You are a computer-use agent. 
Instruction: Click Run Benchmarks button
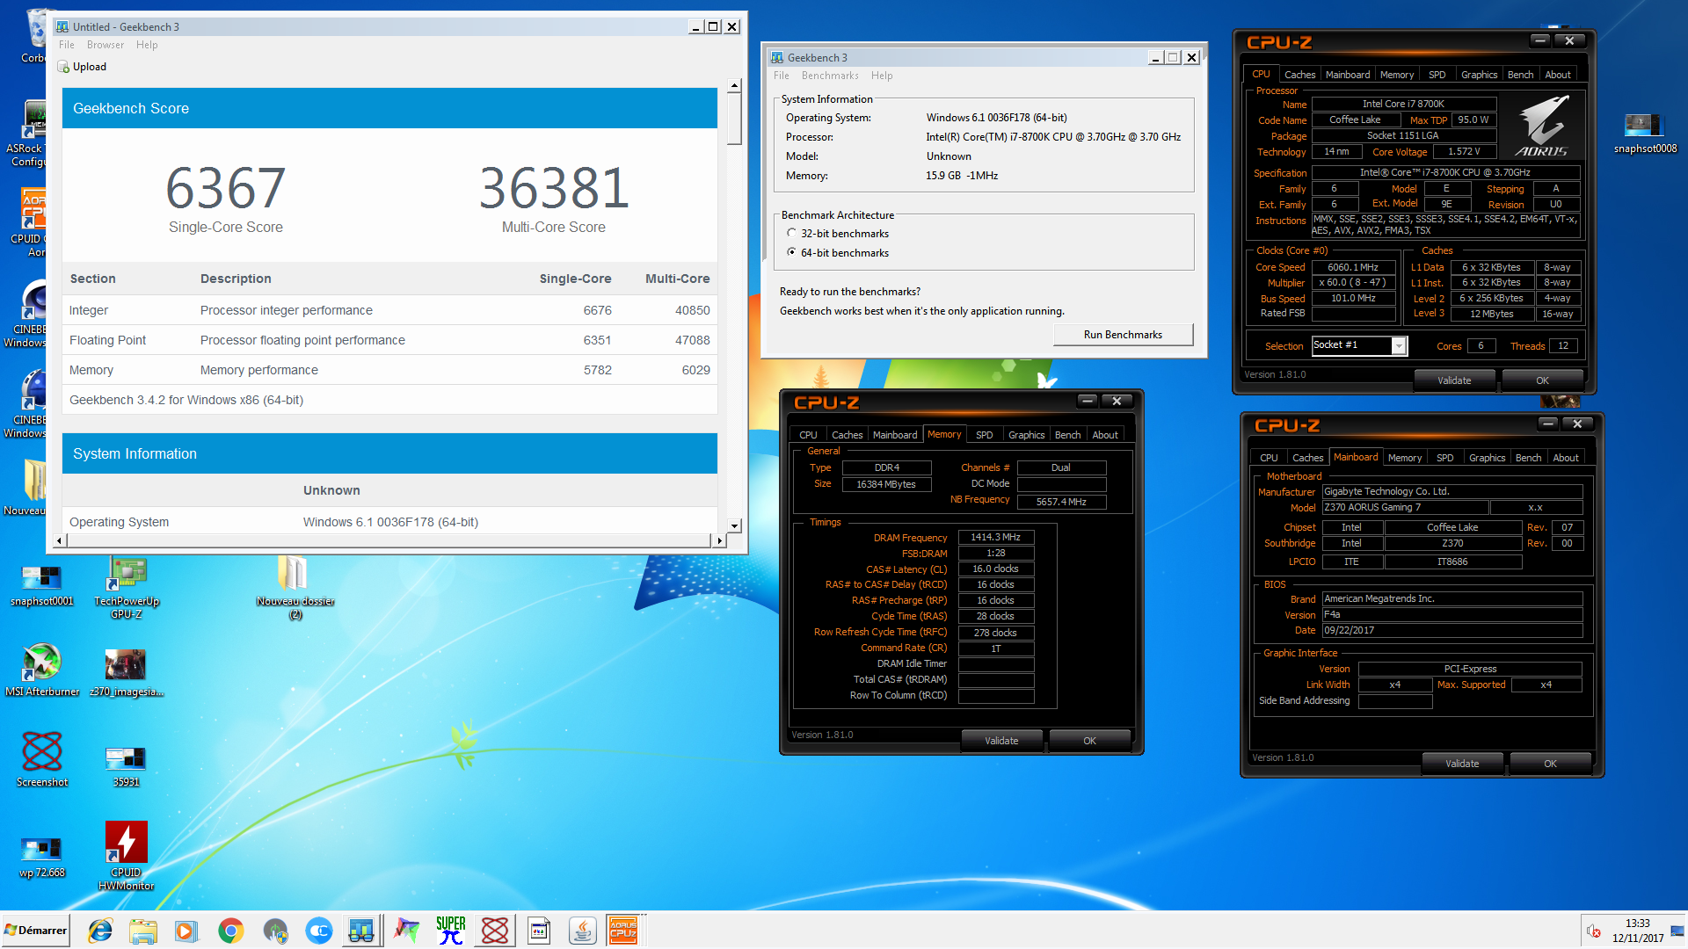click(x=1123, y=335)
